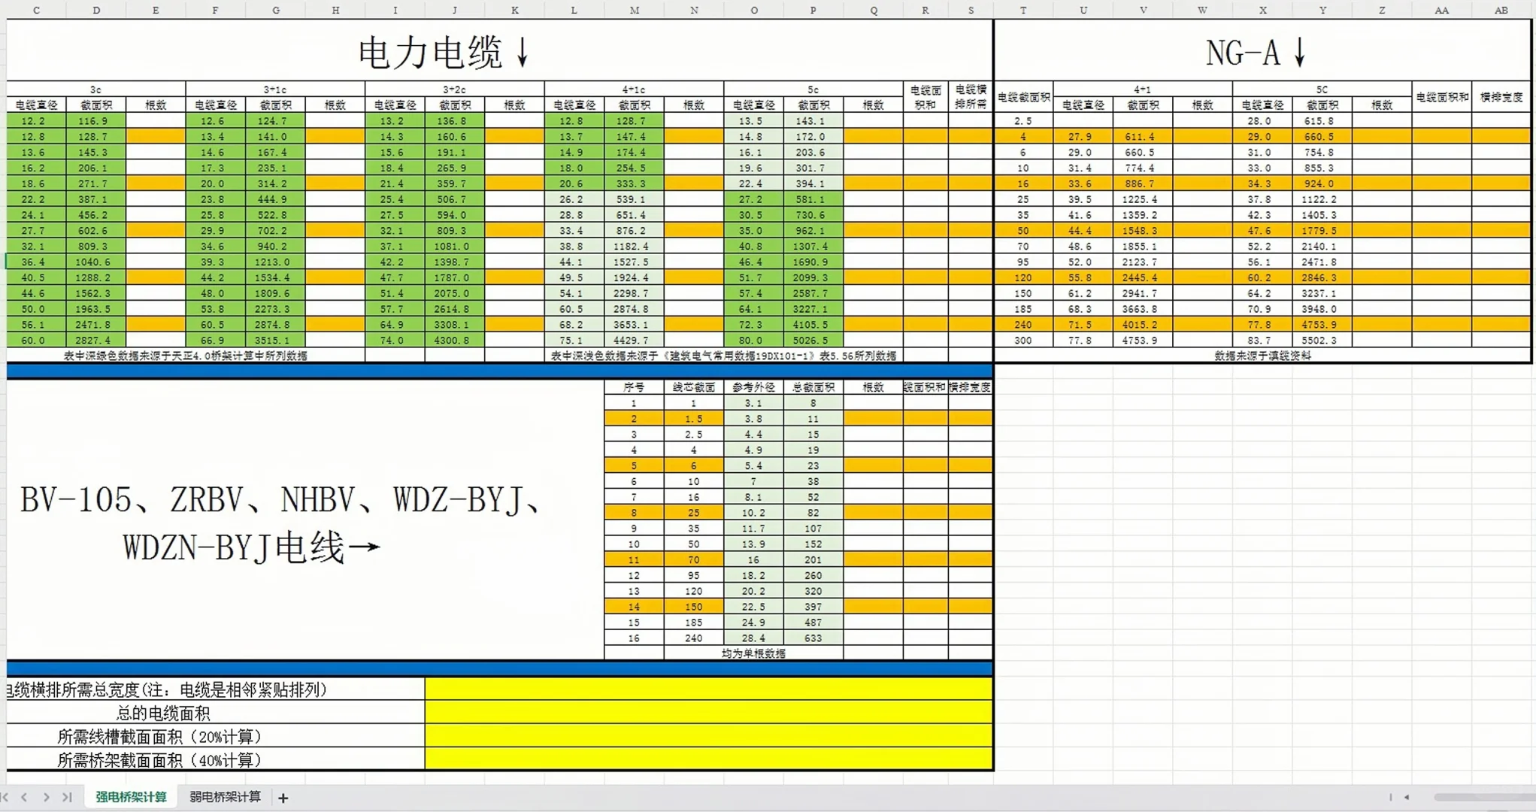The height and width of the screenshot is (812, 1536).
Task: Add a new worksheet with the plus icon
Action: (x=283, y=797)
